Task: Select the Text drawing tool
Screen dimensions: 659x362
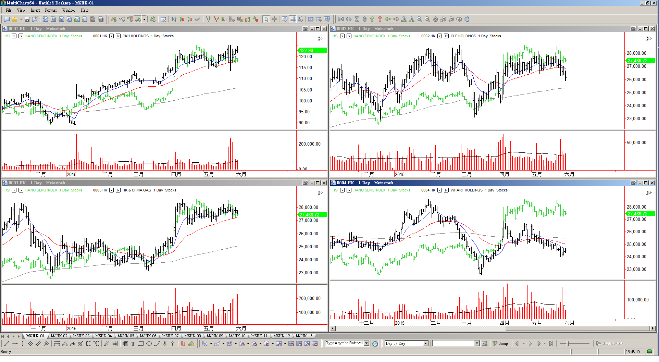Action: point(133,344)
